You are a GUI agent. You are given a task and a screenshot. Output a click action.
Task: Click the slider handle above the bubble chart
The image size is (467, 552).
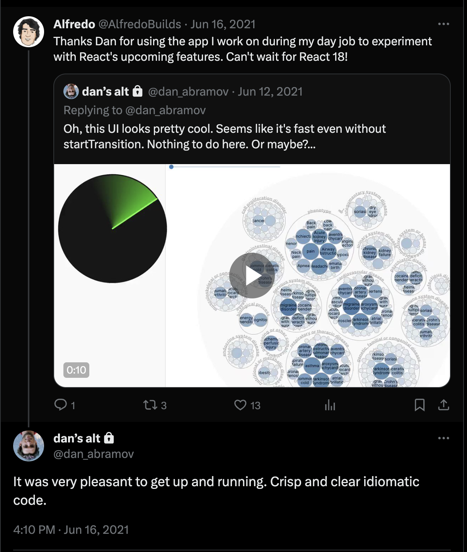click(171, 167)
